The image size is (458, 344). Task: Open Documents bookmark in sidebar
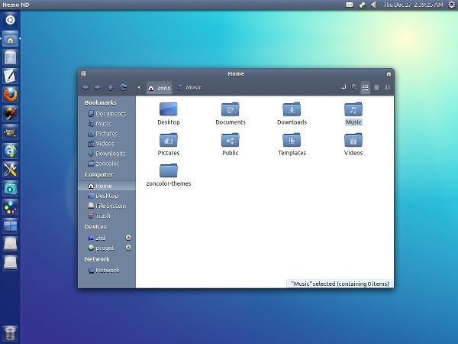110,114
